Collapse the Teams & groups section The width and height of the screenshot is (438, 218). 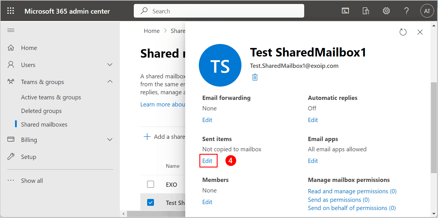110,82
